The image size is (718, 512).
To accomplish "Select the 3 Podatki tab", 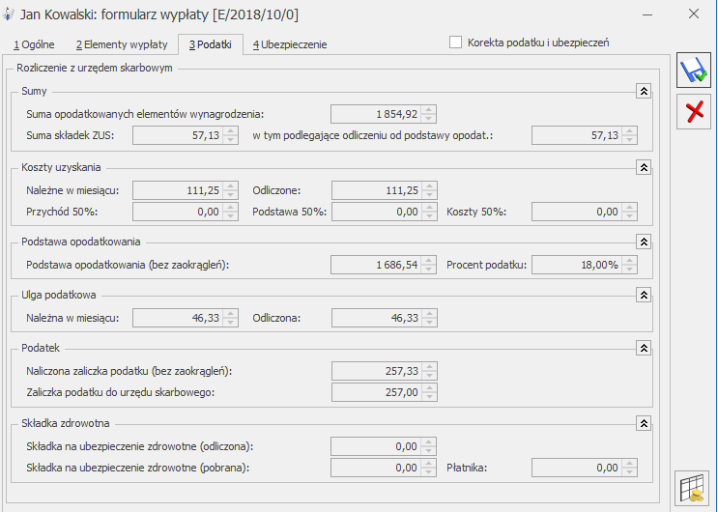I will click(210, 44).
